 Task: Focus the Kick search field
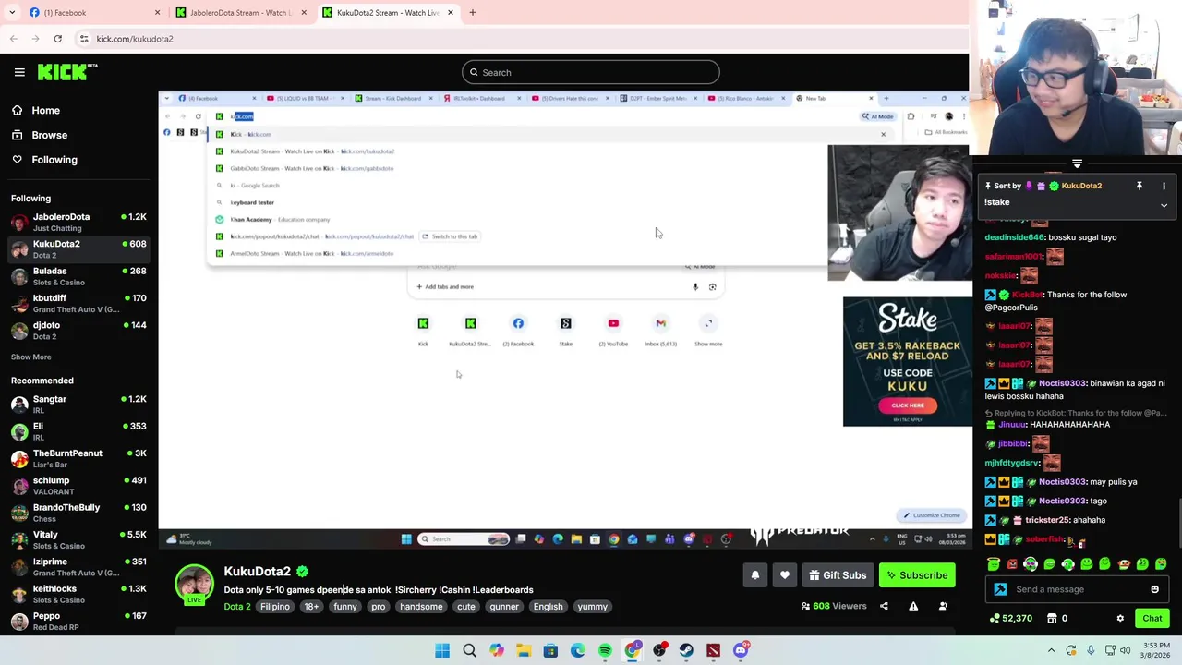(591, 72)
